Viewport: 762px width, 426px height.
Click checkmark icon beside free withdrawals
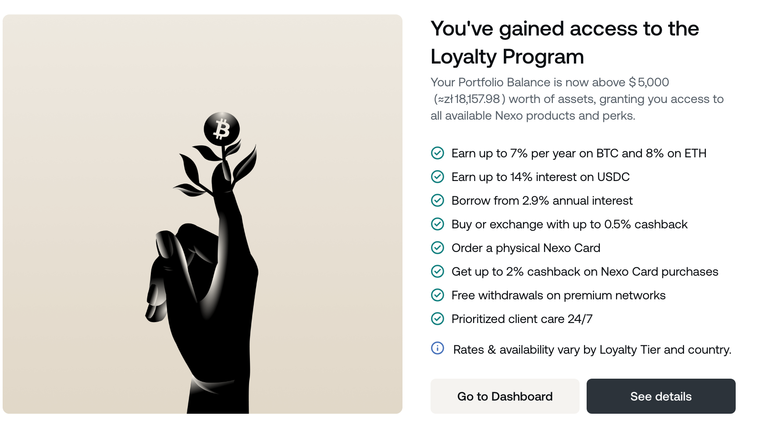(x=438, y=295)
